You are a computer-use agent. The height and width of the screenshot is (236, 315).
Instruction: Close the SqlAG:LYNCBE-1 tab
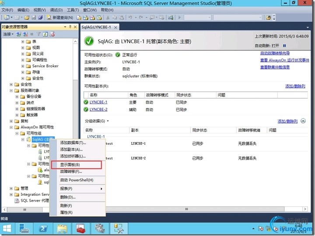pos(115,28)
